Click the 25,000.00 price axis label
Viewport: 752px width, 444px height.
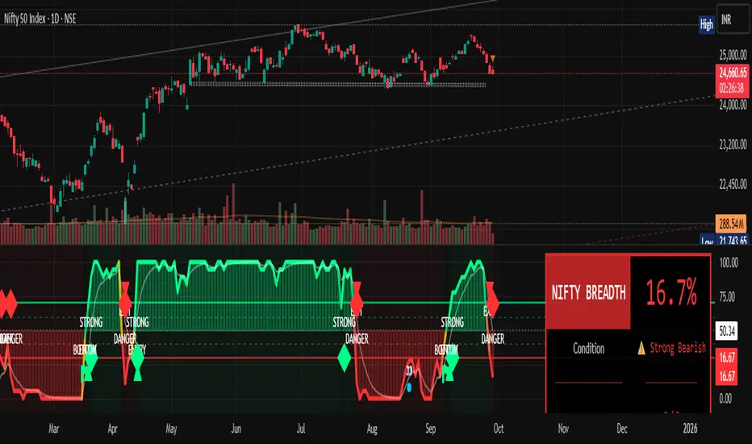tap(733, 55)
